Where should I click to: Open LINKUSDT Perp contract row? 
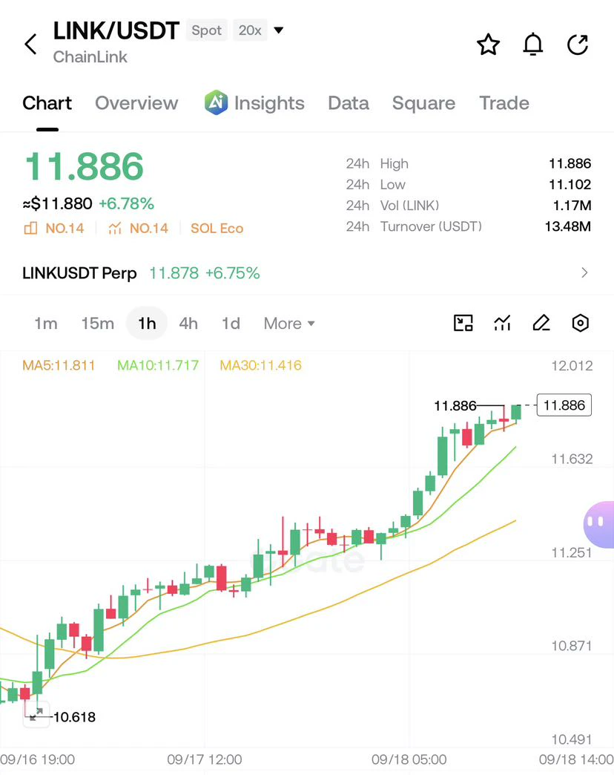[307, 273]
